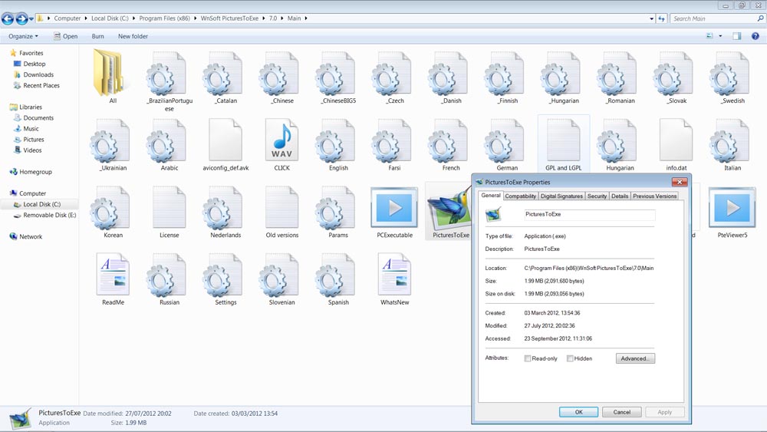Select the English language file
The width and height of the screenshot is (767, 432).
click(x=336, y=141)
